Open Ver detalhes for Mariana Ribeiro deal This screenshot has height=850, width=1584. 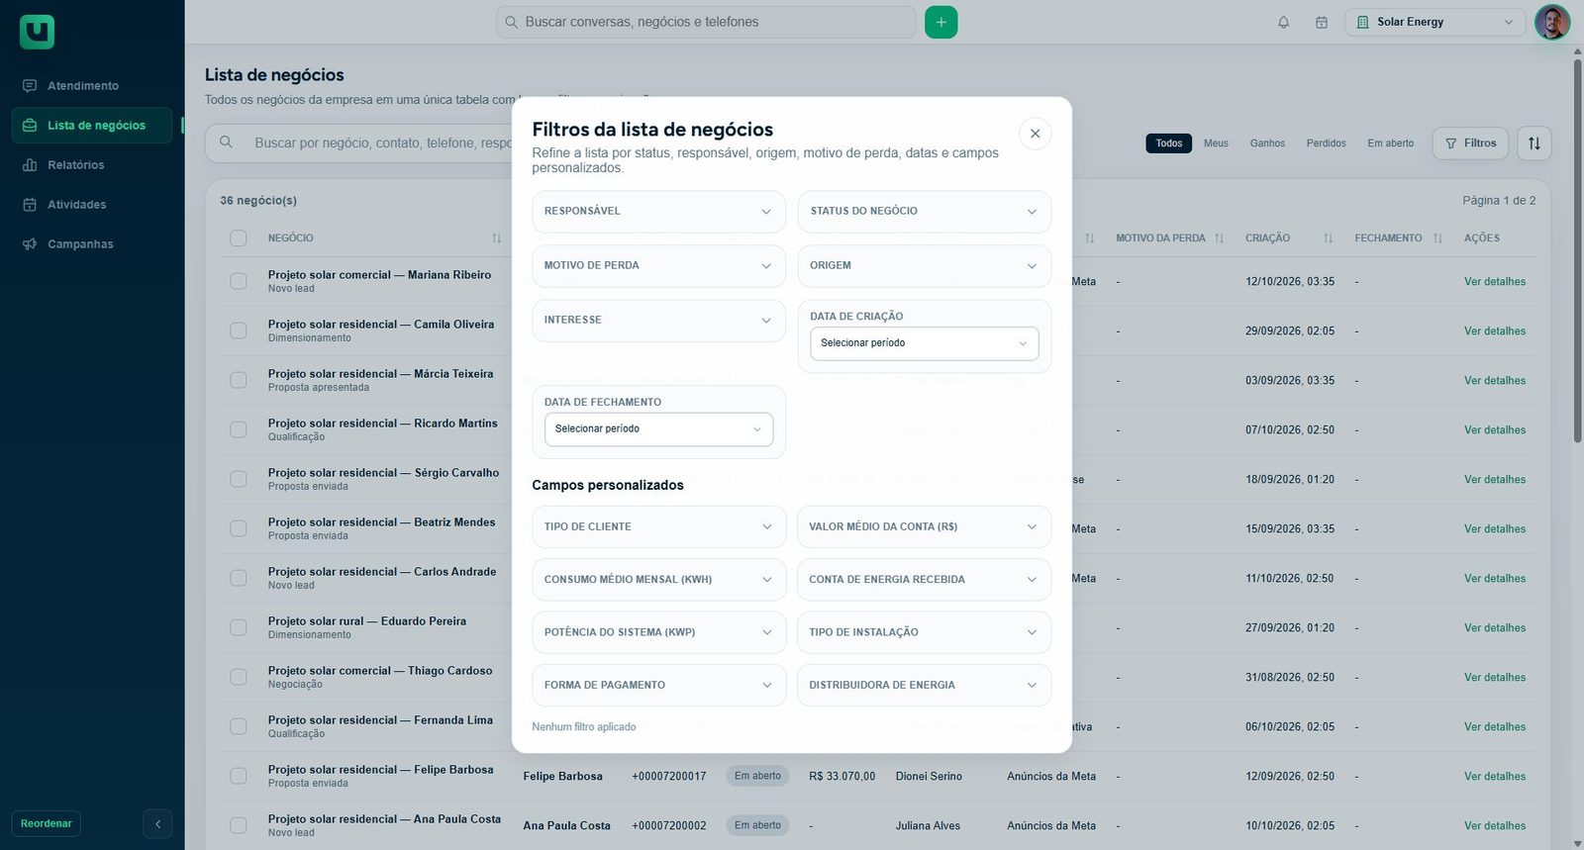(x=1495, y=282)
